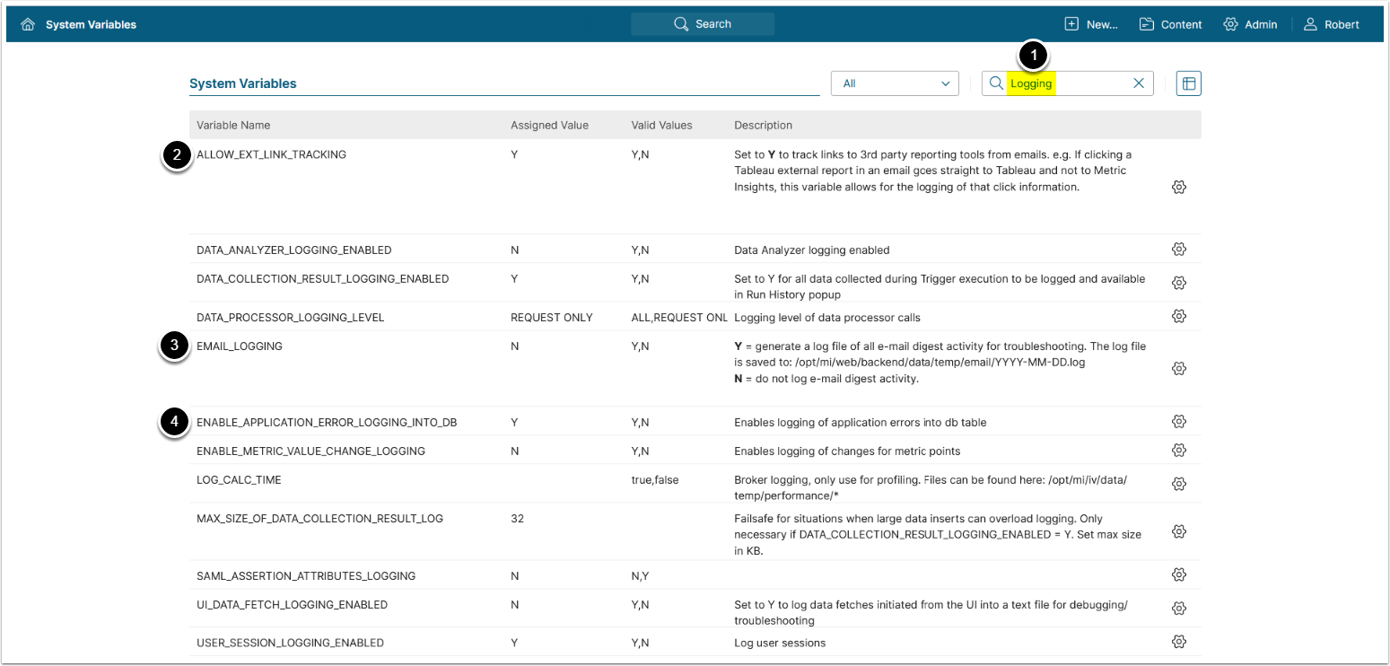
Task: Click the Assigned Value column header
Action: (x=549, y=125)
